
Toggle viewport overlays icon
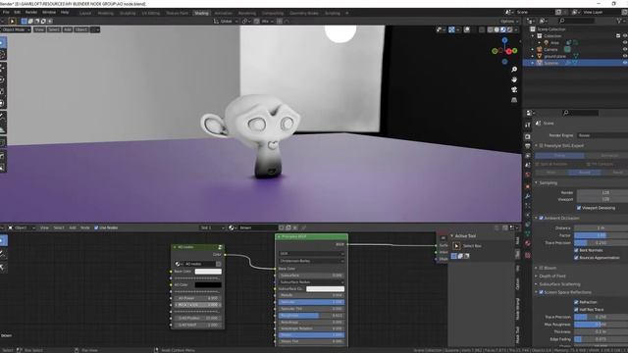coord(467,29)
